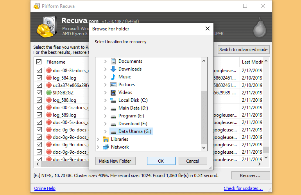Open the Online Help link

[x=45, y=188]
